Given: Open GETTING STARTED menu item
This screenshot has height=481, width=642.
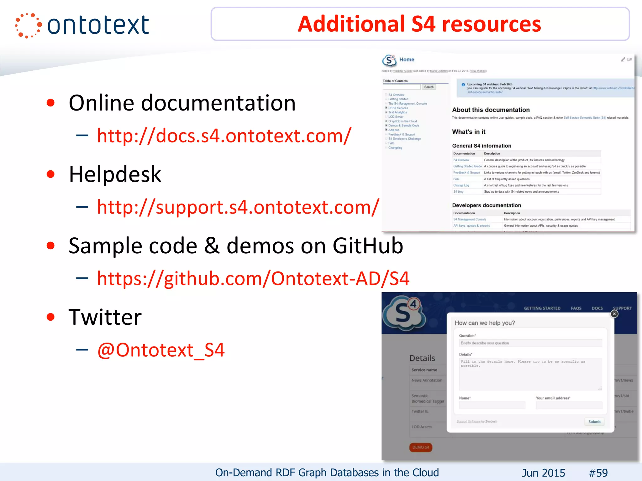Looking at the screenshot, I should [542, 308].
